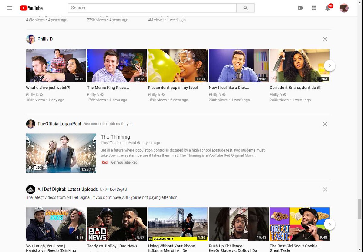Open the Philly D shelf title
363x252 pixels.
pyautogui.click(x=45, y=39)
